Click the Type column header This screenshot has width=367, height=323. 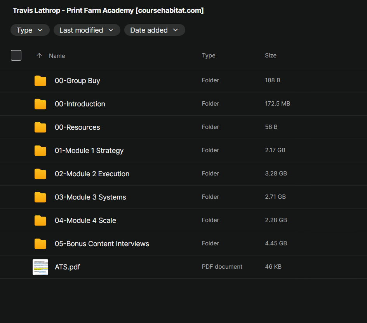point(209,56)
